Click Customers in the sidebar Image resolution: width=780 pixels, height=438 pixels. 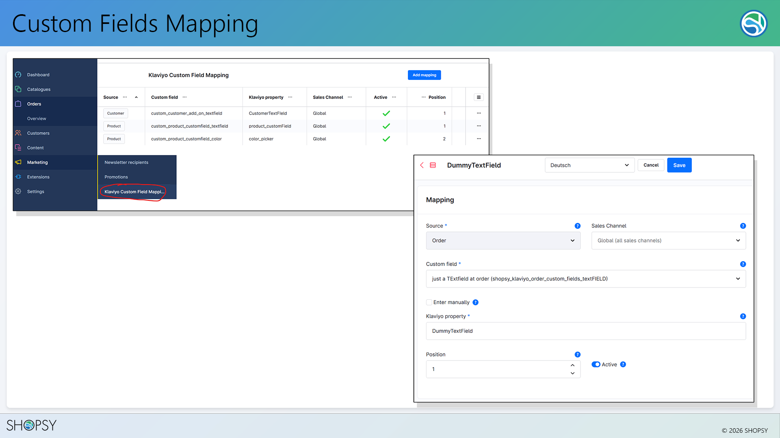[38, 133]
